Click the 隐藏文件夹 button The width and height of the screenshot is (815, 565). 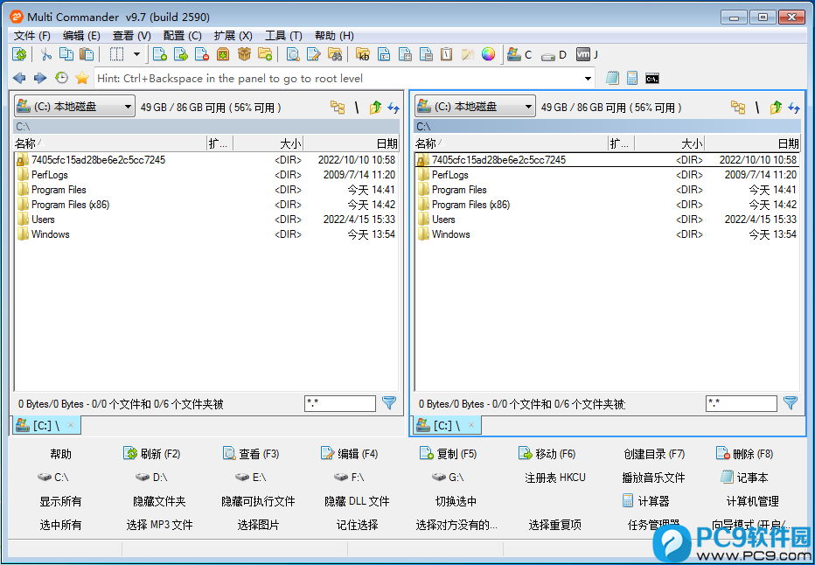click(x=159, y=501)
